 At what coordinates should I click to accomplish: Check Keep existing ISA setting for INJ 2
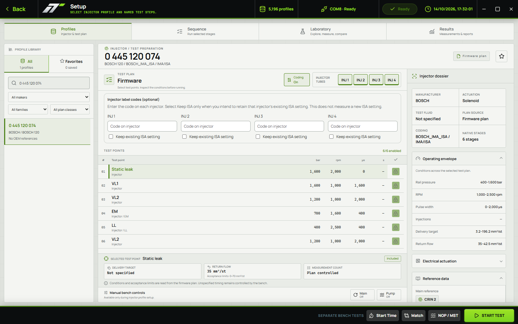tap(184, 137)
